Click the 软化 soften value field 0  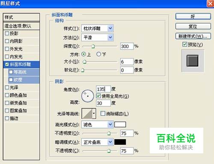pos(127,70)
